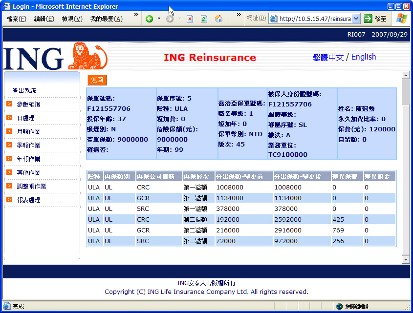Click the Refresh page icon
Viewport: 413px width, 313px height.
pyautogui.click(x=204, y=19)
